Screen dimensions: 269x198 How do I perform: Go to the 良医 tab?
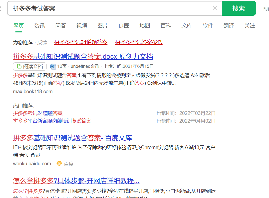point(124,26)
